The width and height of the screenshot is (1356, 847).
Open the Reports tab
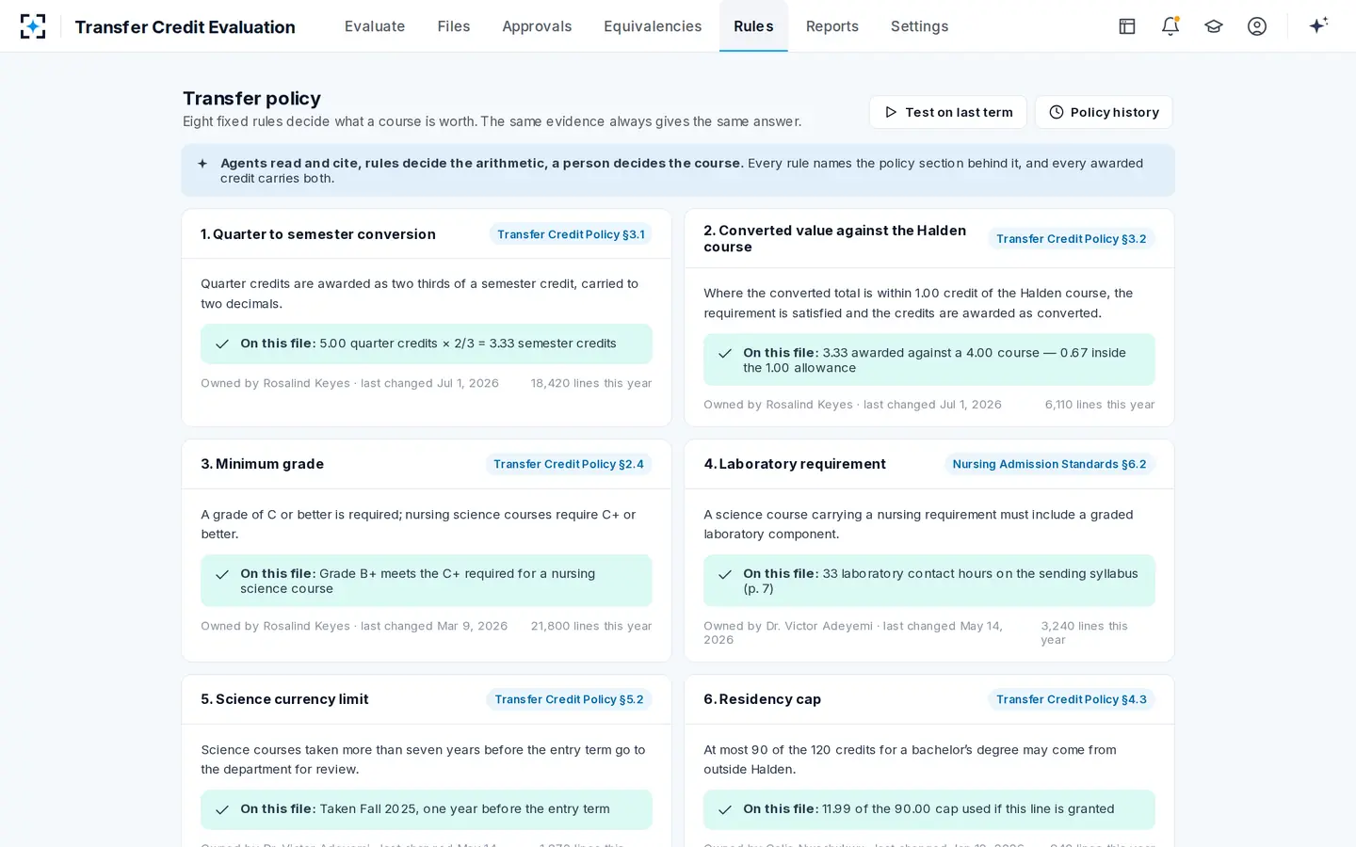pyautogui.click(x=832, y=26)
